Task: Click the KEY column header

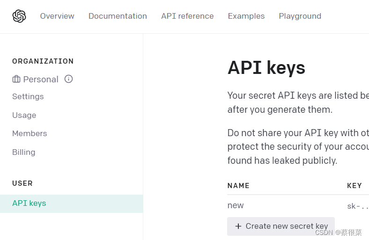Action: point(354,186)
